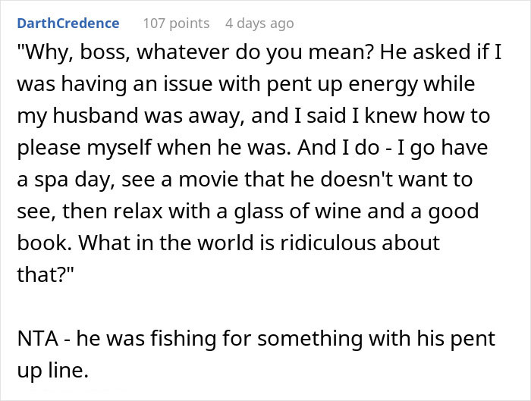
Task: Click the 4 days ago timestamp
Action: (x=259, y=23)
